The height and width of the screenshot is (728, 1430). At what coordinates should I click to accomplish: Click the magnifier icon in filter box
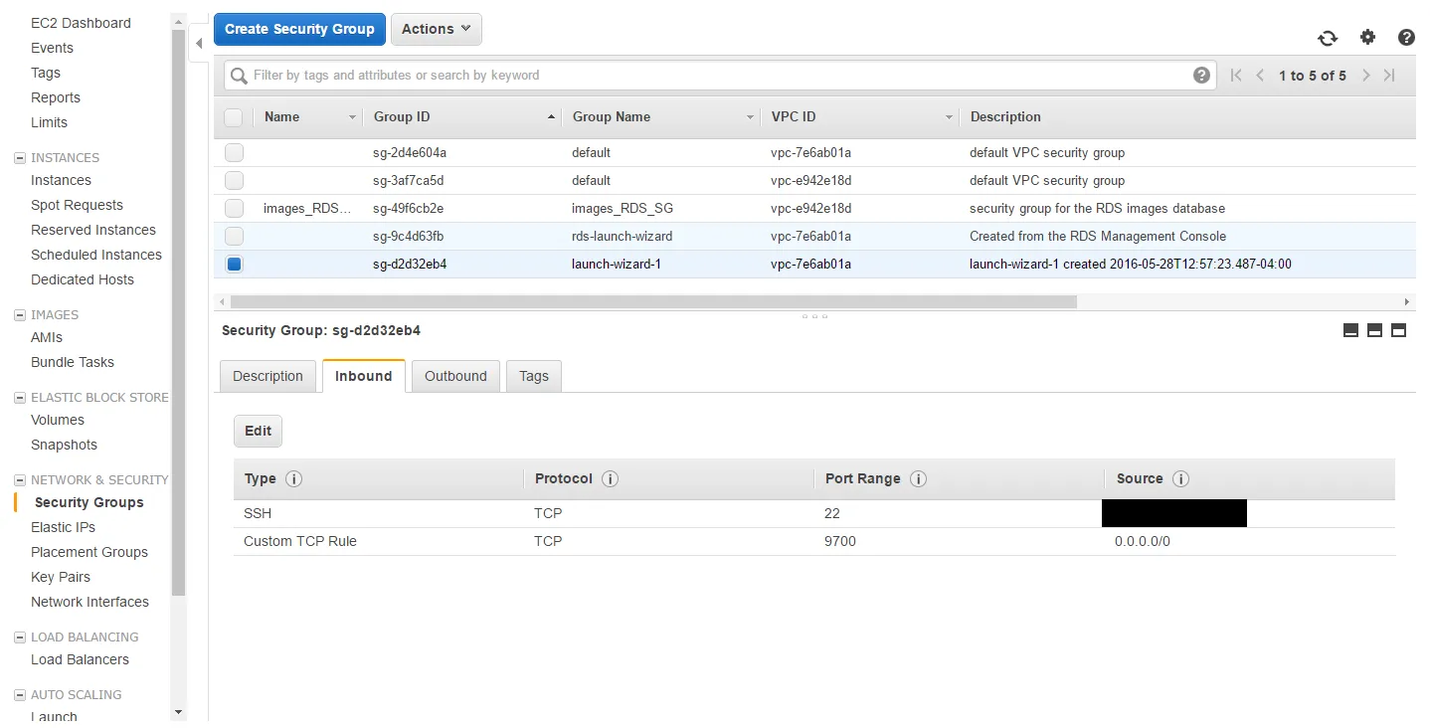[239, 76]
